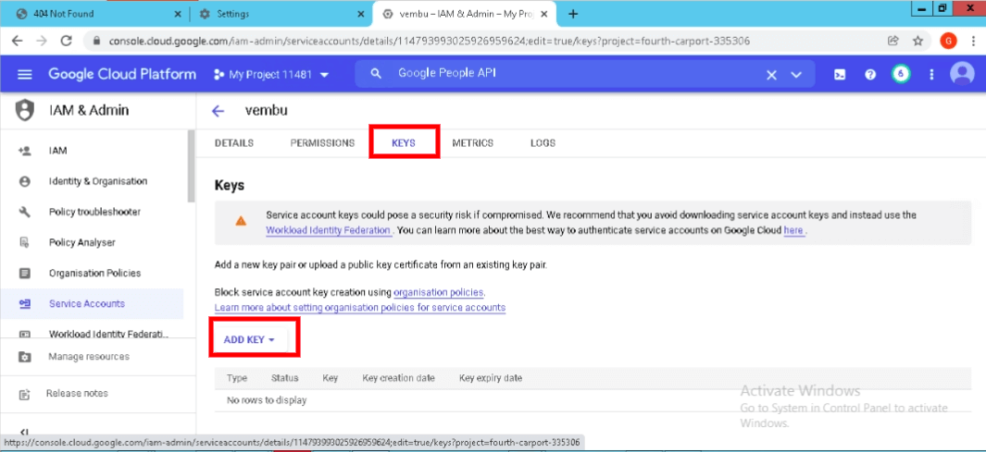Click the browser forward arrow
The width and height of the screenshot is (986, 452).
click(41, 41)
